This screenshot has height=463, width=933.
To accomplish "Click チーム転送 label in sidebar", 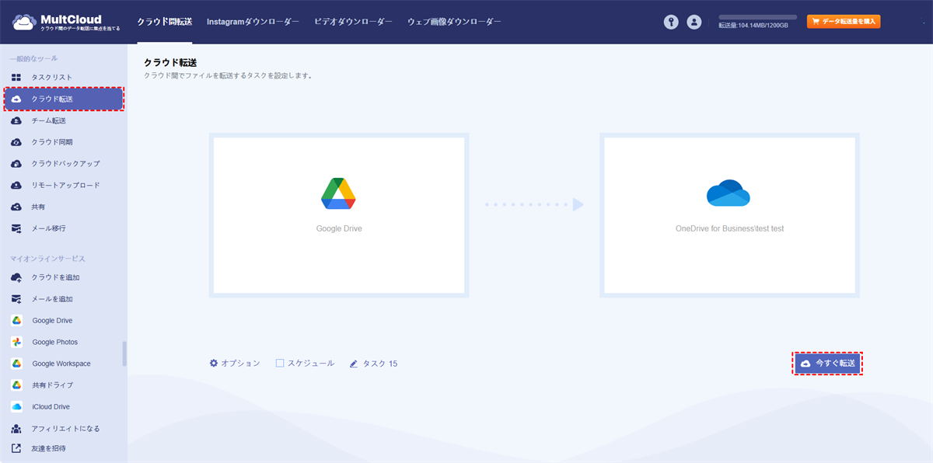I will 49,120.
